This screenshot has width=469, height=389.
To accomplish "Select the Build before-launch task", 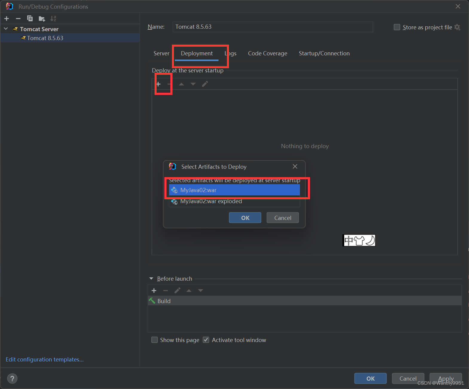I will [305, 301].
